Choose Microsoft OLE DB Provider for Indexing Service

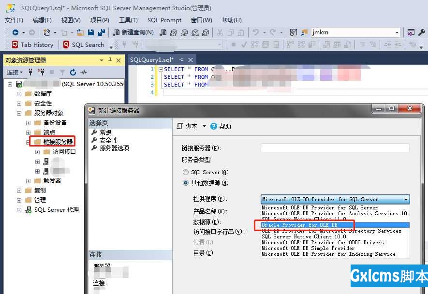coord(335,254)
